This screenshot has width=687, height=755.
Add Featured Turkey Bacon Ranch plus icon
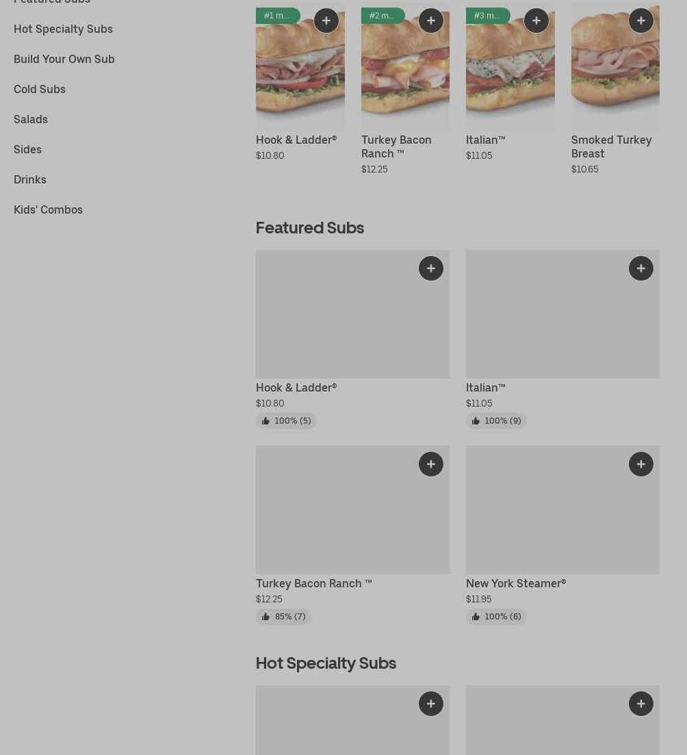tap(431, 464)
